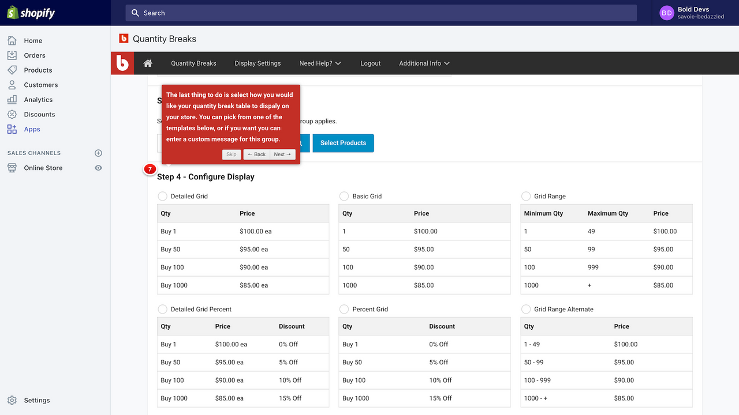This screenshot has width=739, height=415.
Task: Select the Percent Grid radio button
Action: click(344, 309)
